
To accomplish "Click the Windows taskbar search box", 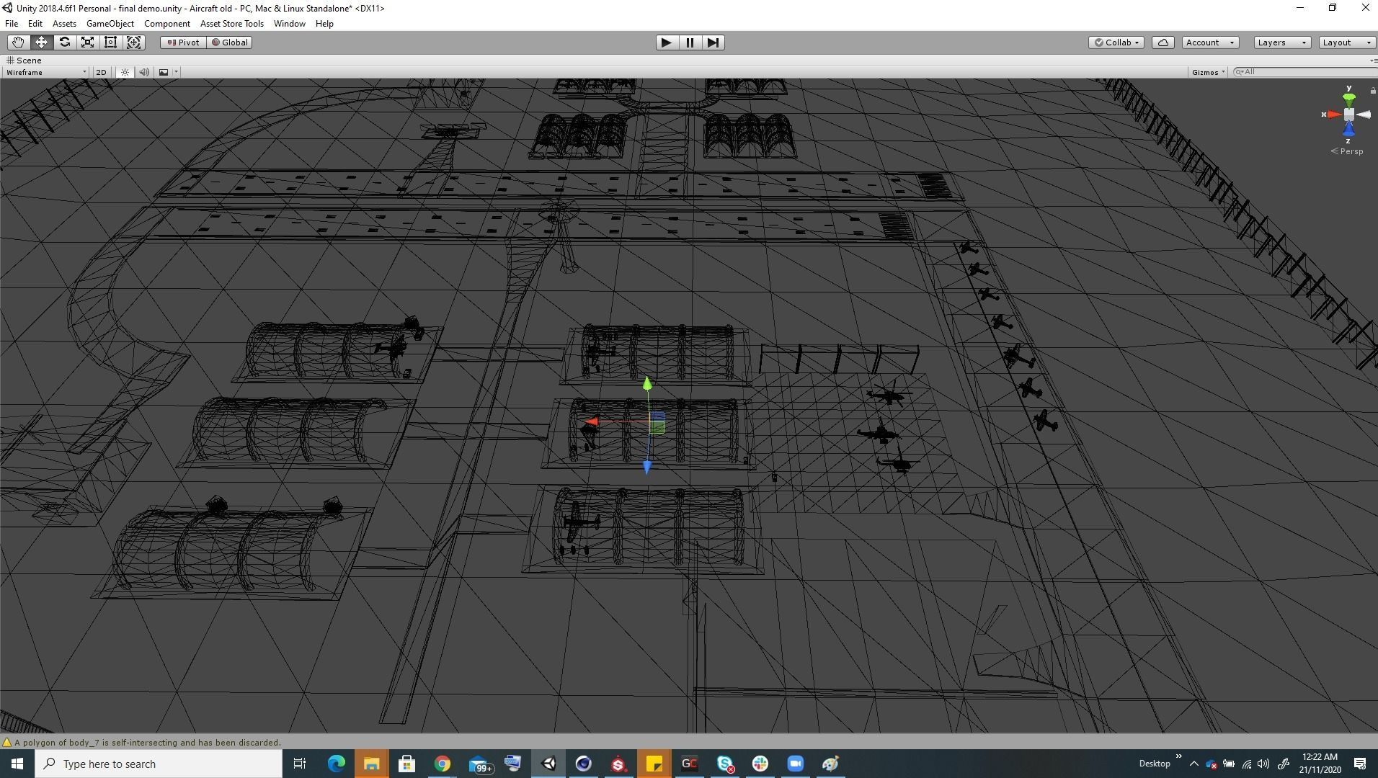I will pyautogui.click(x=159, y=764).
